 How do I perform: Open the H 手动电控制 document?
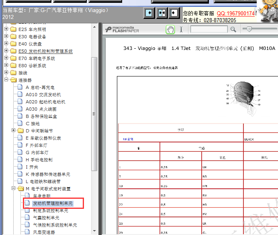[39, 160]
